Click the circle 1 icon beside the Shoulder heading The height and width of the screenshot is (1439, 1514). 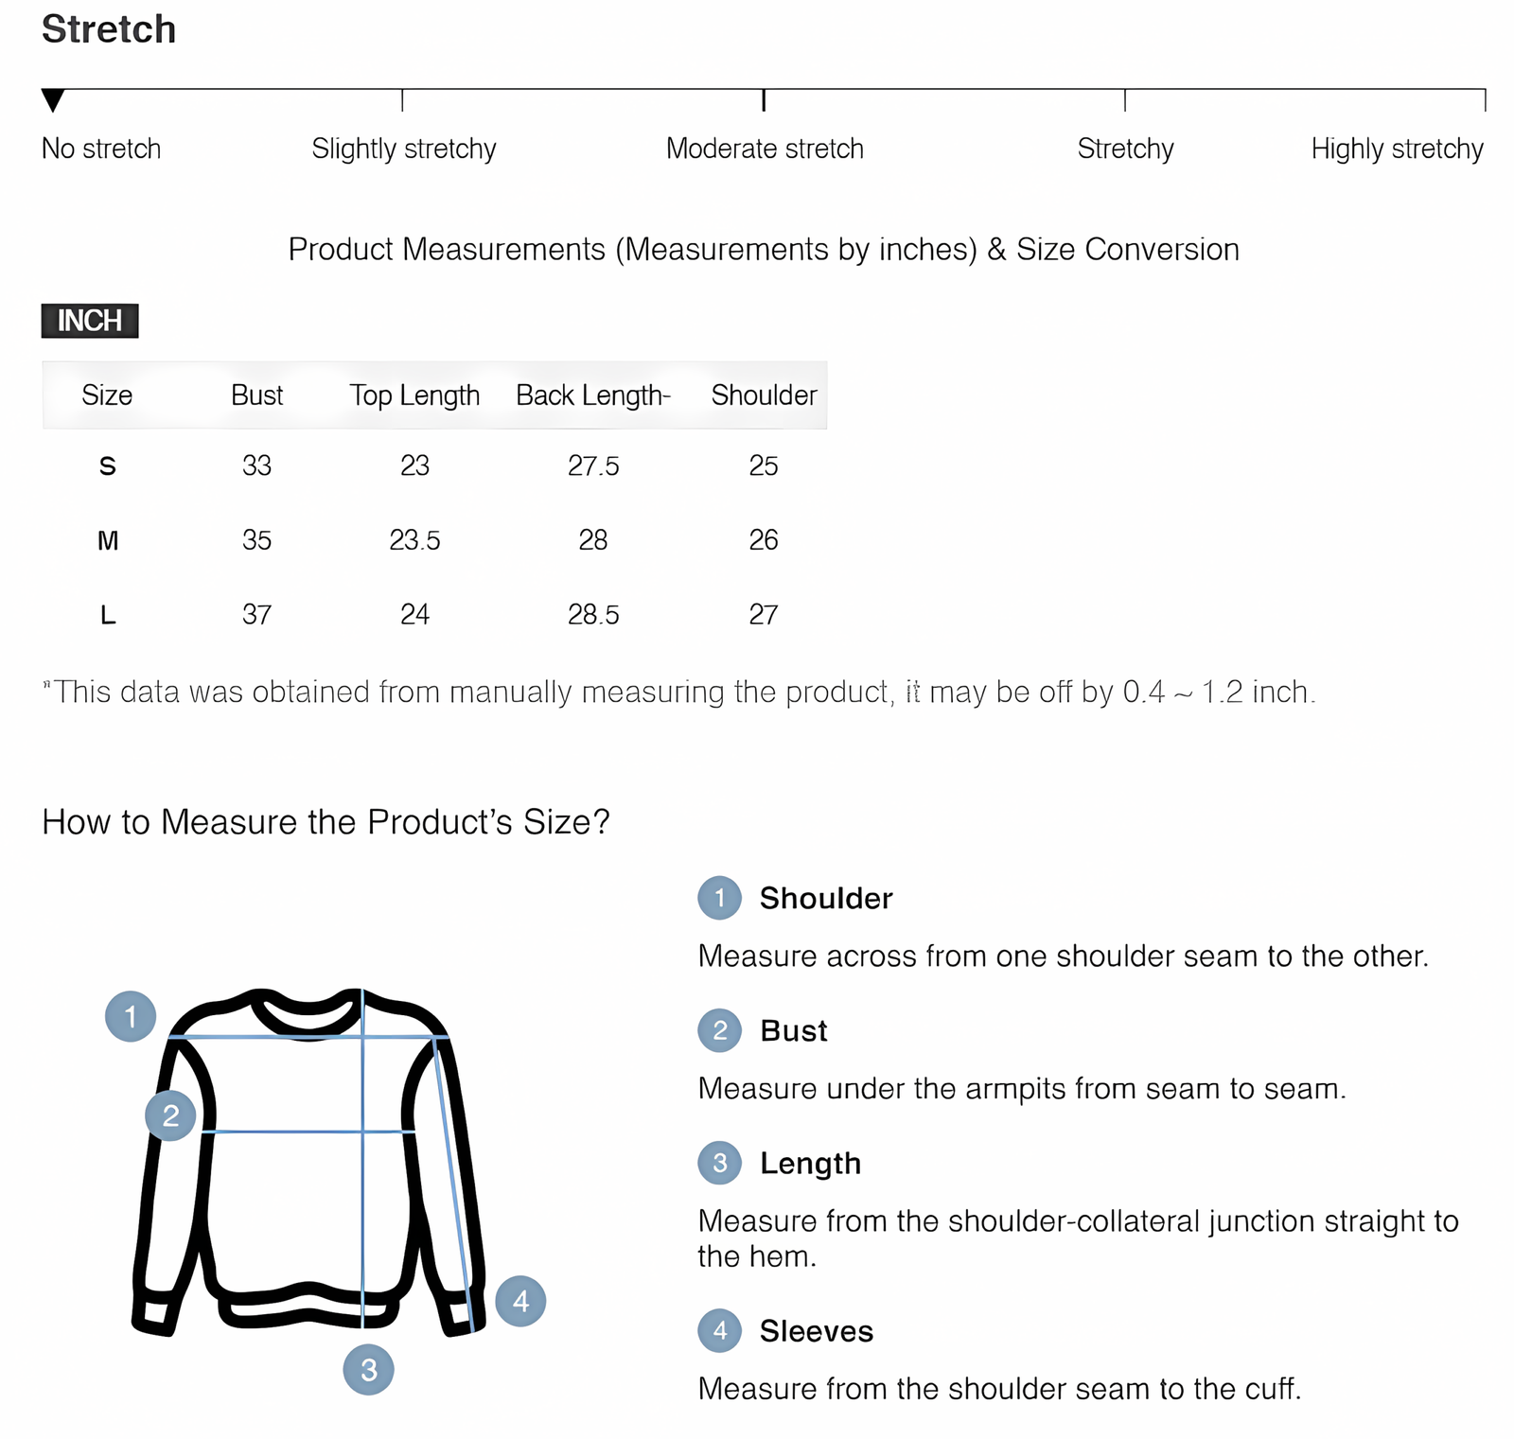720,898
